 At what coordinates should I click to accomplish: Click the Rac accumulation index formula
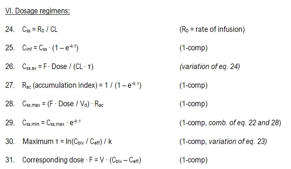coord(82,85)
